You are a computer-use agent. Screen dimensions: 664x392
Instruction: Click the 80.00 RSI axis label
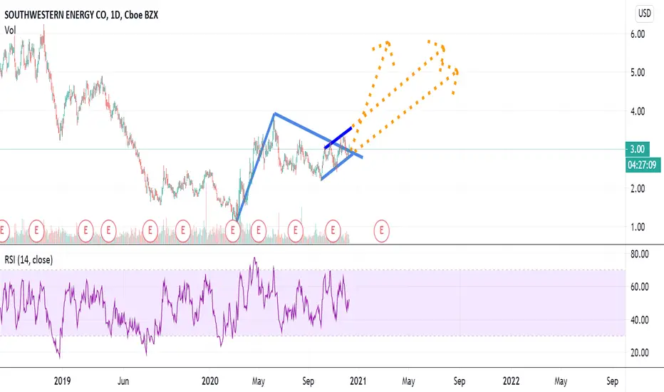tap(639, 254)
